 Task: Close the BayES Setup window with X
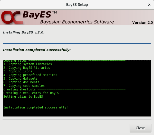(149, 5)
